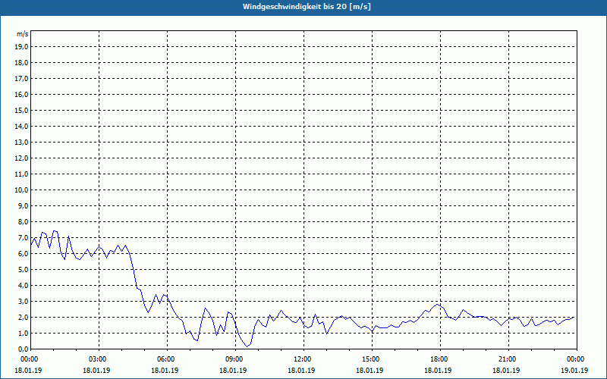The width and height of the screenshot is (607, 379).
Task: Click the 06:00 time axis label
Action: point(167,359)
